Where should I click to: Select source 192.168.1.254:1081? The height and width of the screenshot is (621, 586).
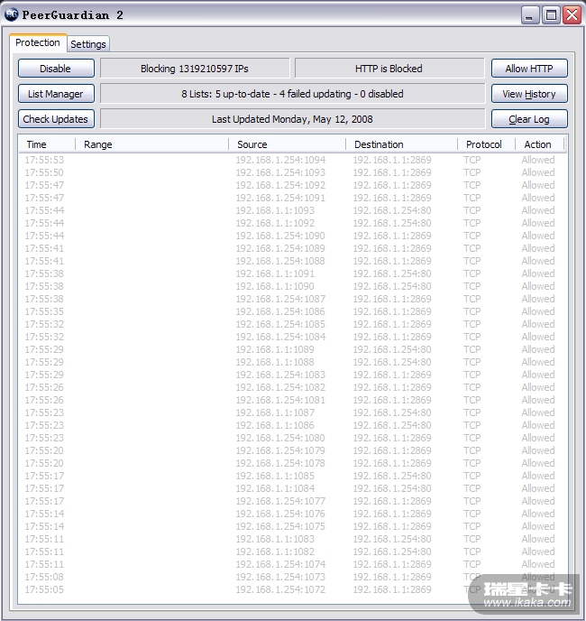(280, 401)
